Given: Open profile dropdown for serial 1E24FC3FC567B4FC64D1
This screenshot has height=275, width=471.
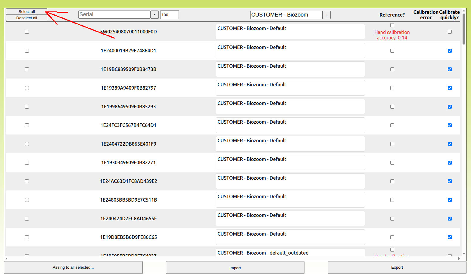Looking at the screenshot, I should click(290, 125).
